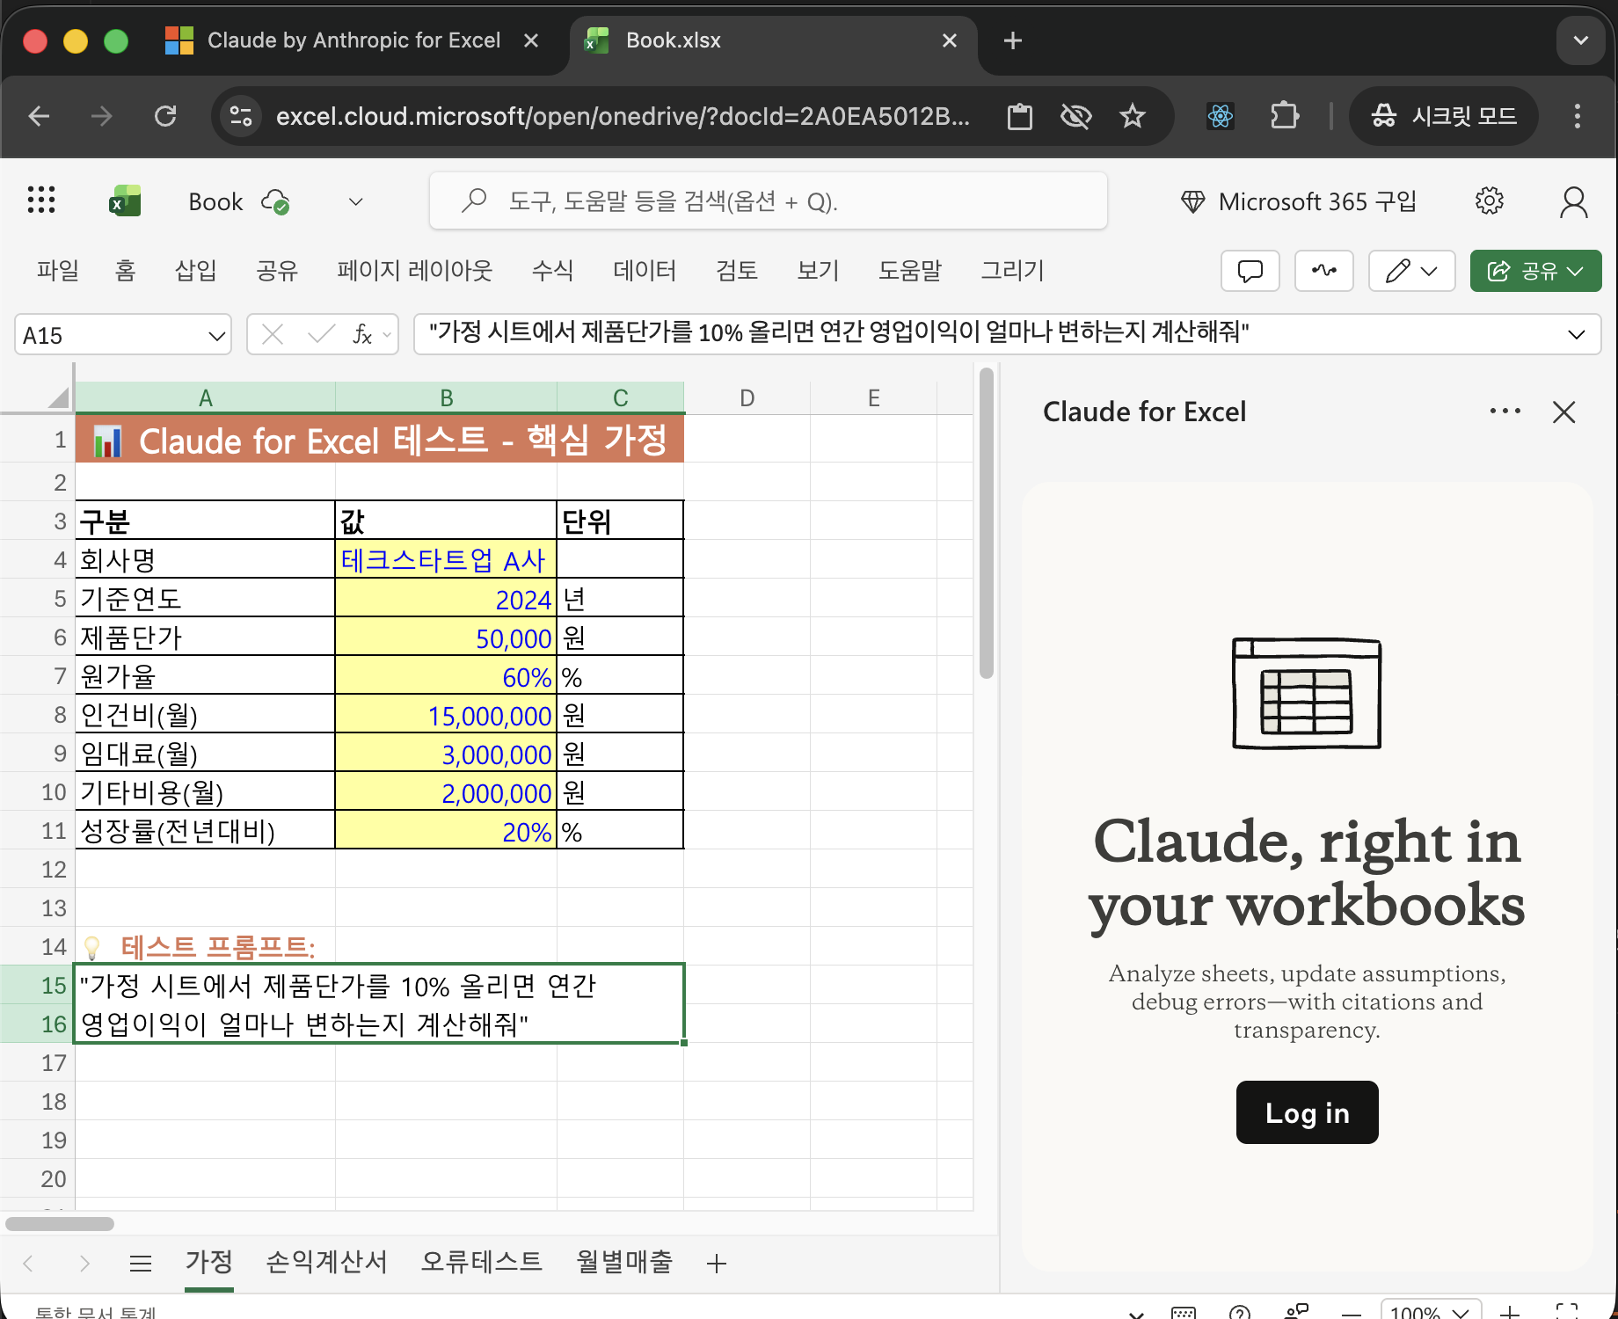Click the Log in button in Claude panel
This screenshot has width=1618, height=1319.
point(1307,1112)
